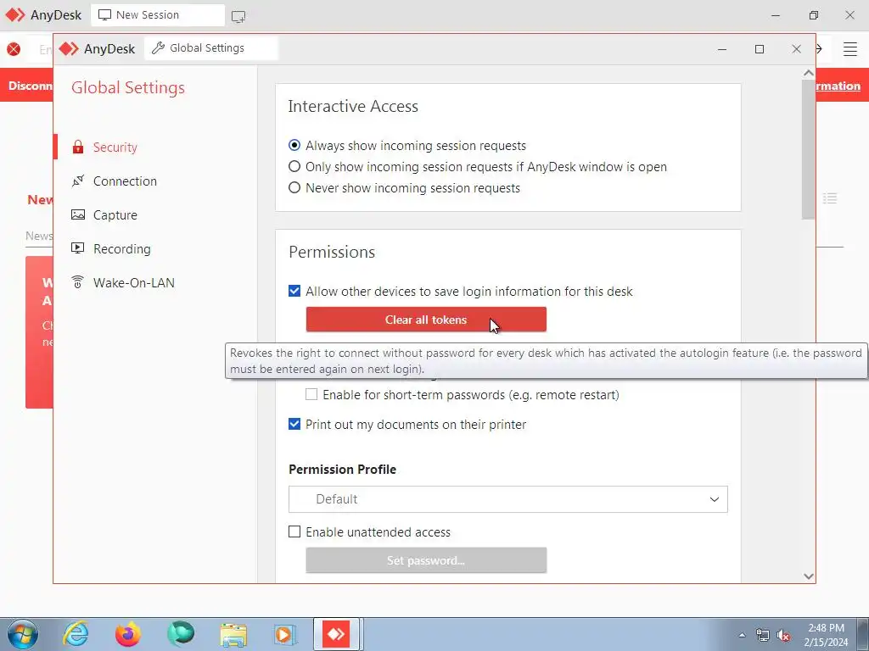Image resolution: width=869 pixels, height=651 pixels.
Task: Click the Clear all tokens button
Action: click(426, 320)
